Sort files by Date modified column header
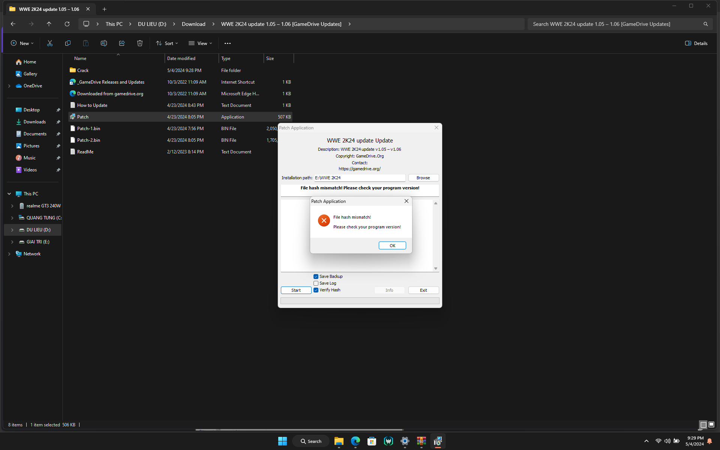This screenshot has width=720, height=450. (192, 58)
